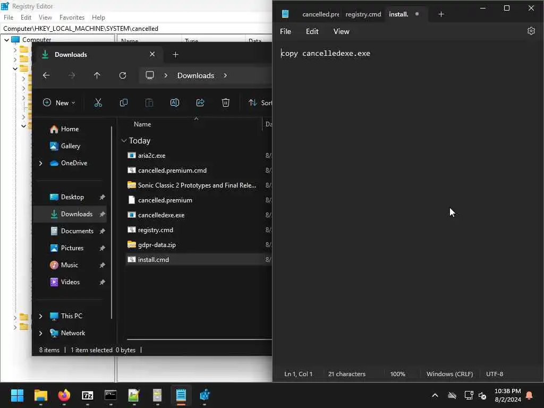This screenshot has width=544, height=408.
Task: Open Notepad++ from taskbar
Action: tap(134, 395)
